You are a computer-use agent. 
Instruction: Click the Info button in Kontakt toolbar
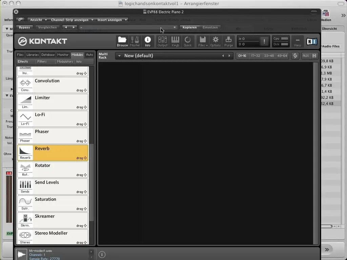tap(148, 41)
